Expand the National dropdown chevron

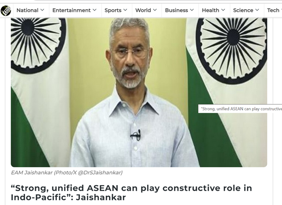43,10
